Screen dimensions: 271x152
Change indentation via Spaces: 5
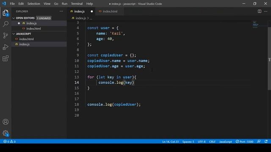(x=188, y=142)
